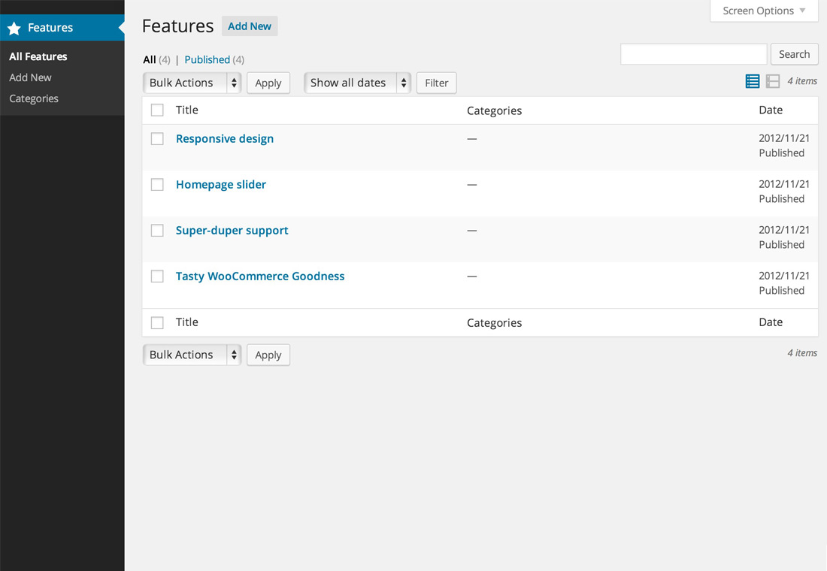The width and height of the screenshot is (827, 571).
Task: Switch to list view mode icon
Action: [752, 81]
